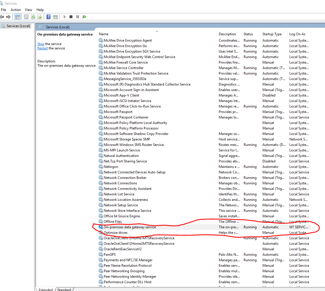Open the Help menu
Screen dimensions: 325x291
click(40, 10)
